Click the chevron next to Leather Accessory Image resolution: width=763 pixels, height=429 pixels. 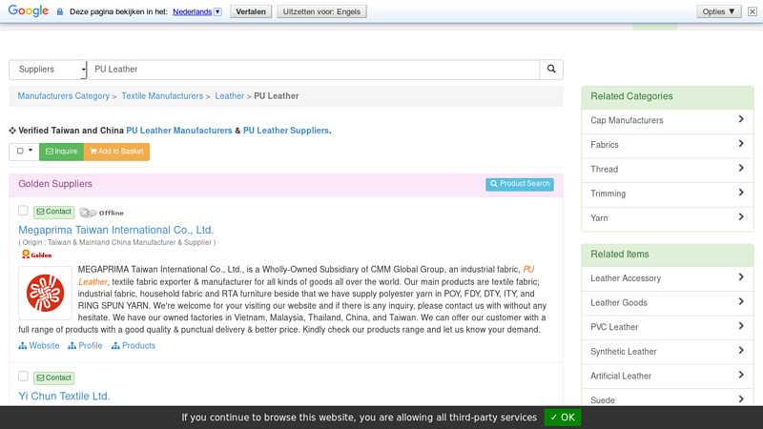point(741,277)
